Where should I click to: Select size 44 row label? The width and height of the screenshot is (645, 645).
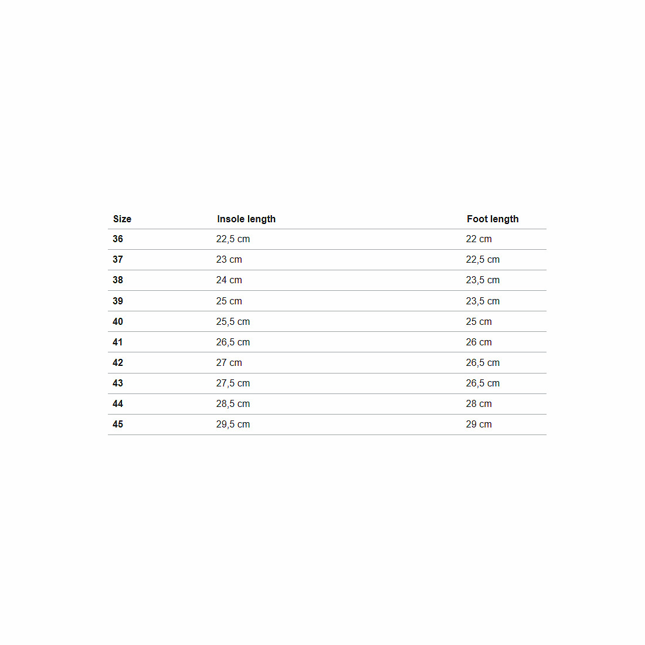point(118,404)
